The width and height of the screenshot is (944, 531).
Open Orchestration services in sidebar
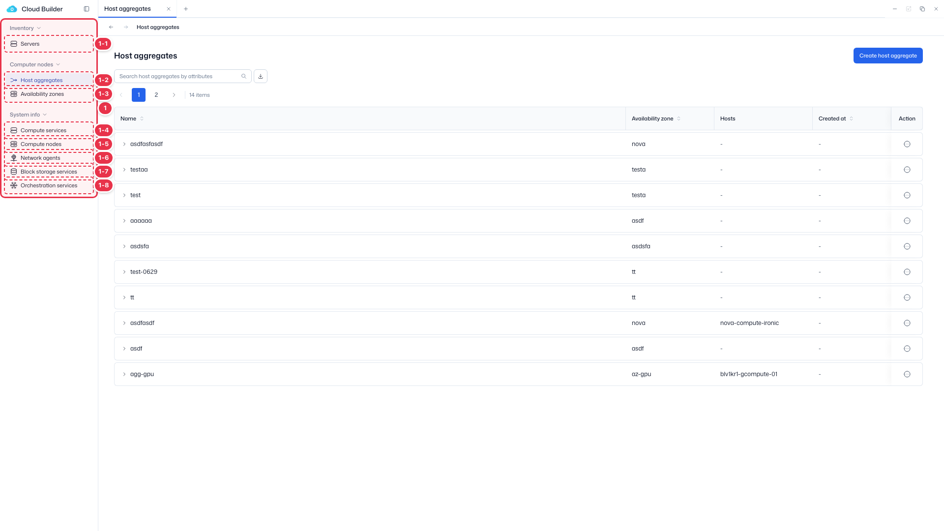tap(49, 185)
